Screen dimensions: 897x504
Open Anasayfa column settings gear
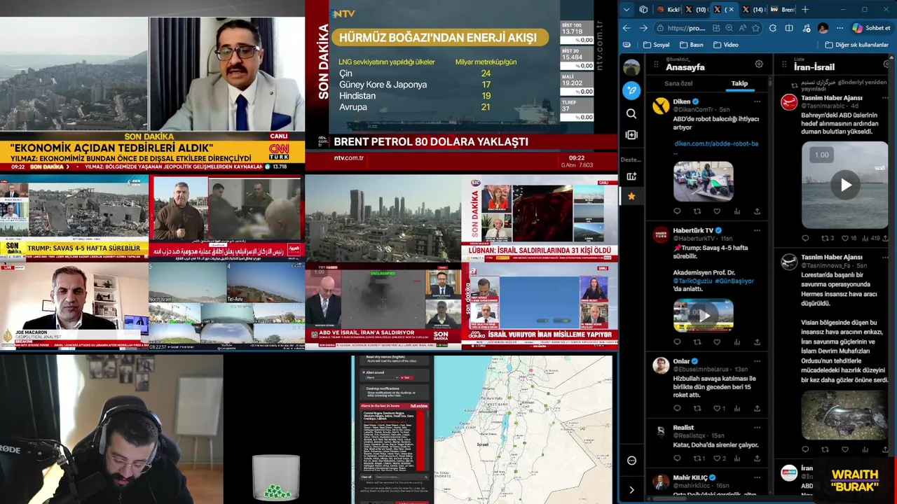pos(759,64)
